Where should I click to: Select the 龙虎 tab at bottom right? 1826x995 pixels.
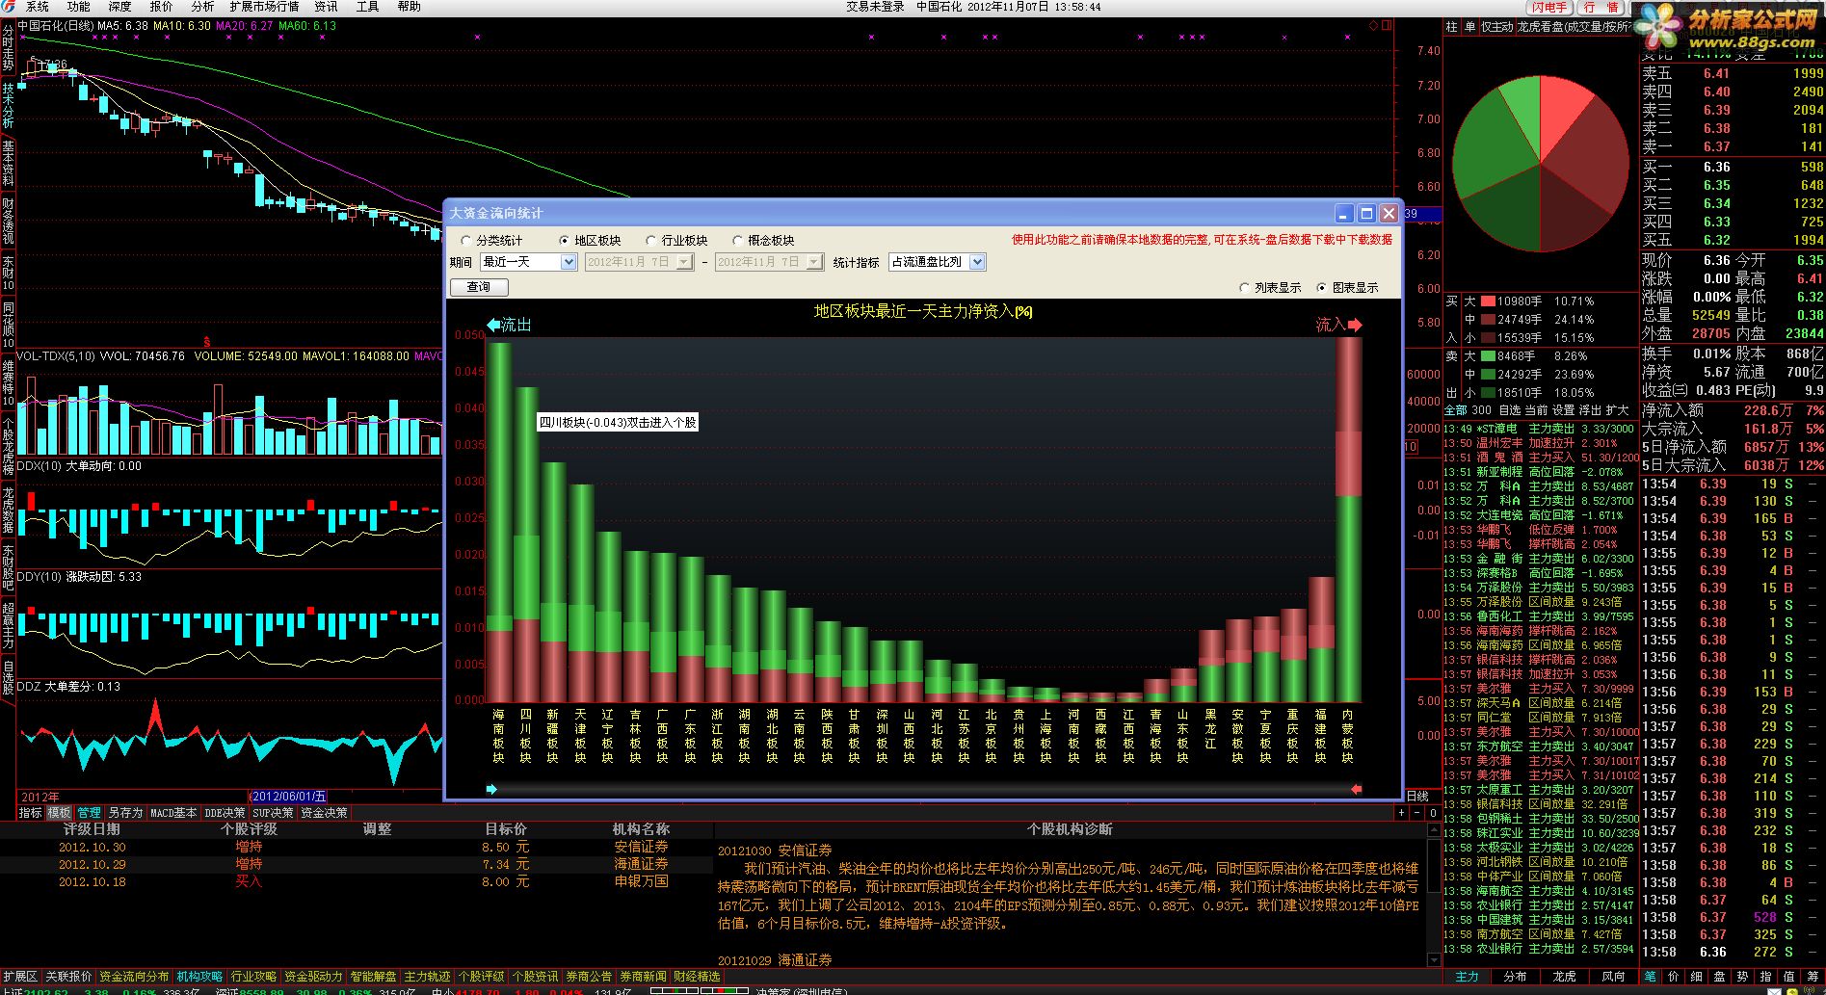pos(1564,977)
